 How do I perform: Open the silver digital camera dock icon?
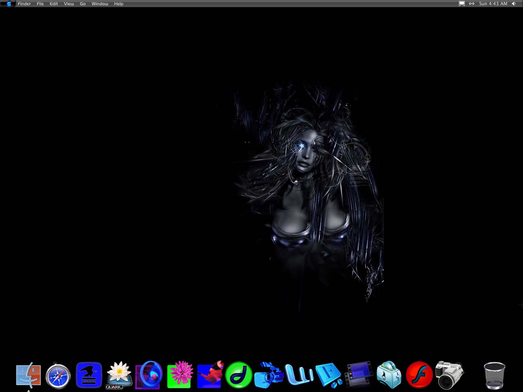[449, 374]
